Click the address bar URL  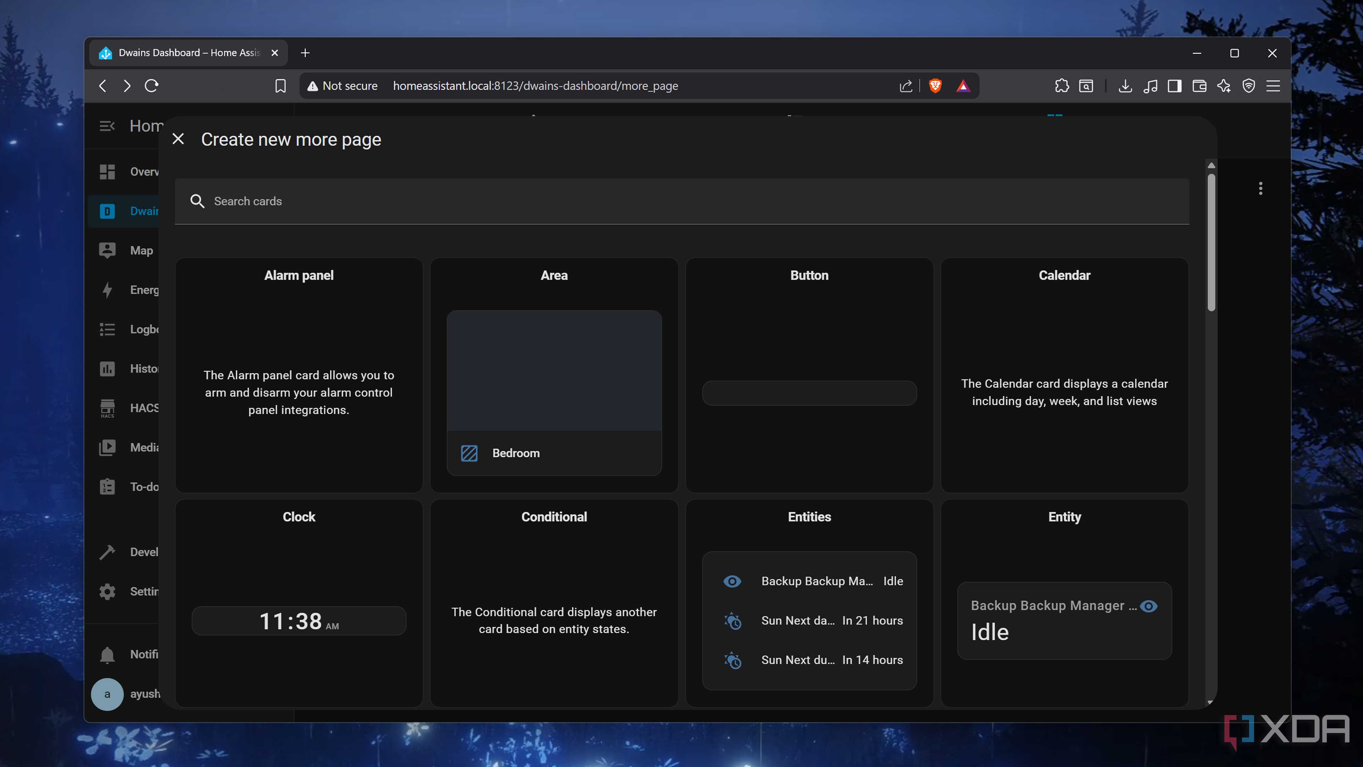pyautogui.click(x=535, y=86)
